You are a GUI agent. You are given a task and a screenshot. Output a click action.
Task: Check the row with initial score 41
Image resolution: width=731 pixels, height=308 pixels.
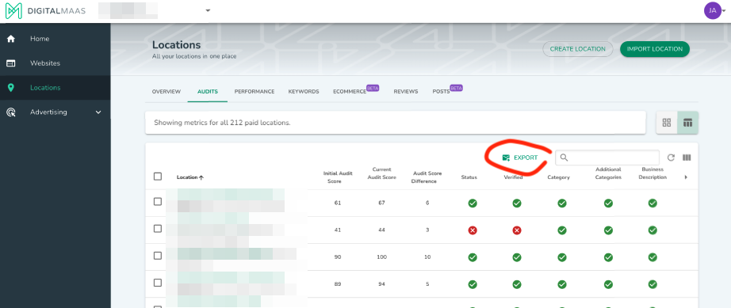[158, 229]
